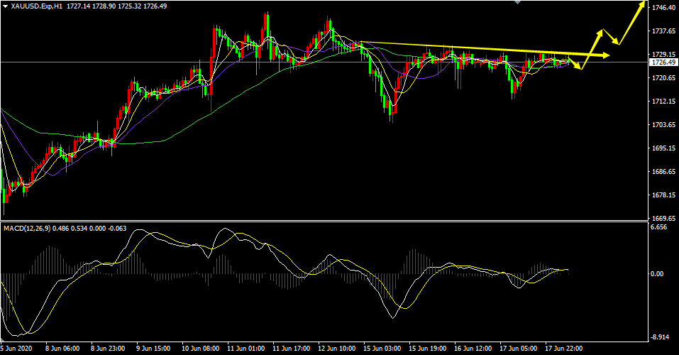Click the 1703.65 level on price axis
679x355 pixels.
(662, 125)
